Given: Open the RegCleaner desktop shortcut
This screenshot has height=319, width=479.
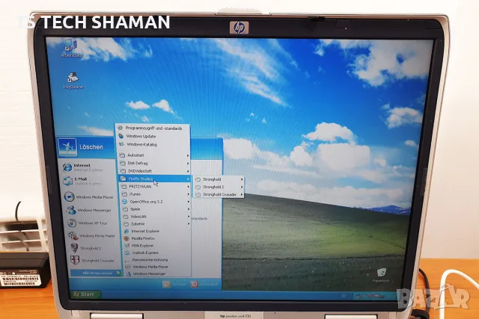Looking at the screenshot, I should [x=73, y=81].
